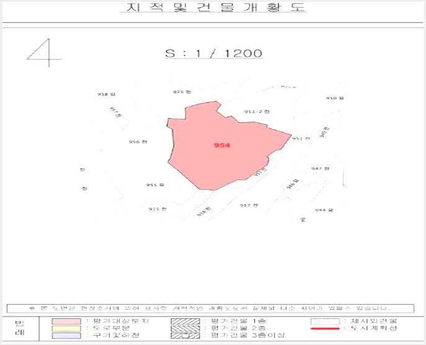Click the legend text 도시계획선
The height and width of the screenshot is (345, 426).
click(x=373, y=328)
